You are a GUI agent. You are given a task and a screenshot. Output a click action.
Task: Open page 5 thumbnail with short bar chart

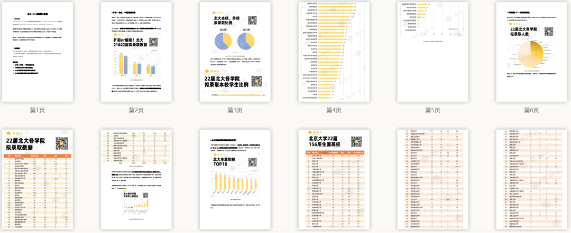432,52
